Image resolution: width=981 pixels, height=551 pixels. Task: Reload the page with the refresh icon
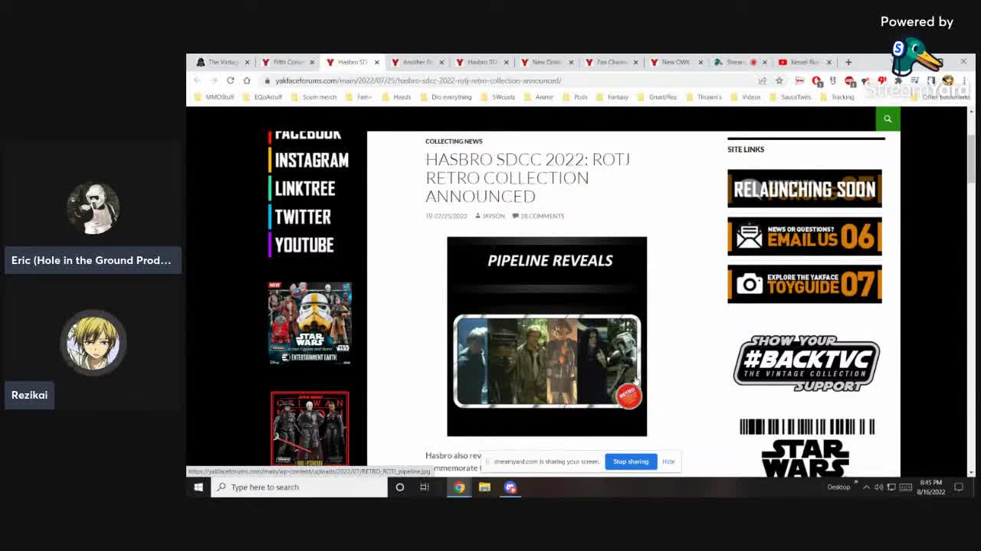[x=230, y=80]
